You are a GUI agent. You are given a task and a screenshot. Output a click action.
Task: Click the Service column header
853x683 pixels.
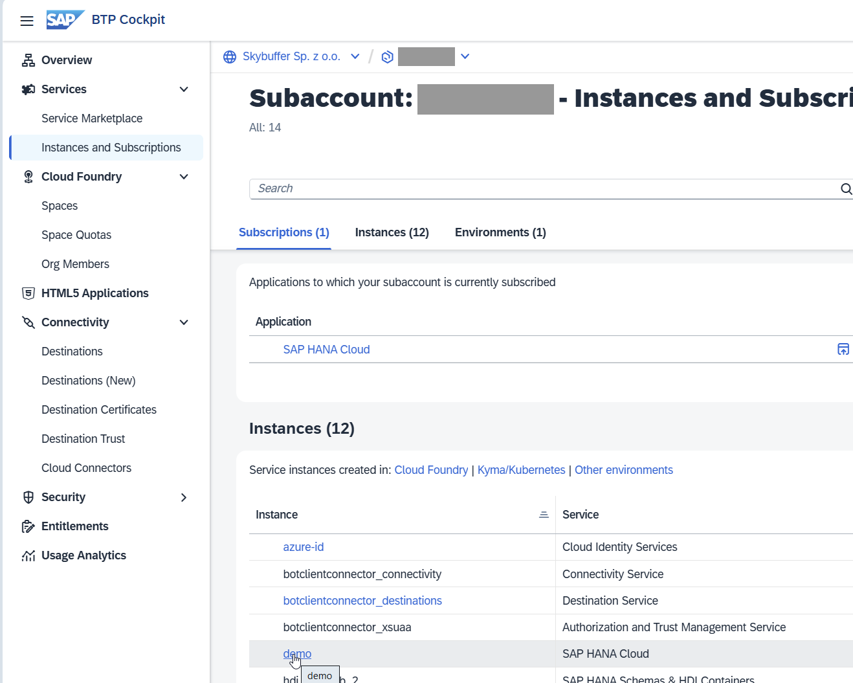tap(581, 515)
